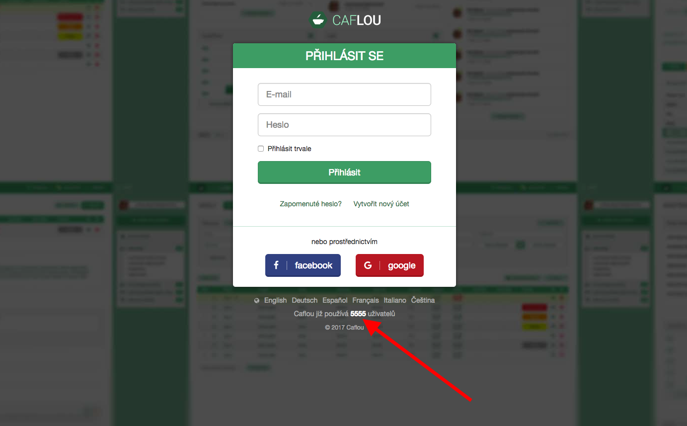Click the Google G icon

(368, 265)
